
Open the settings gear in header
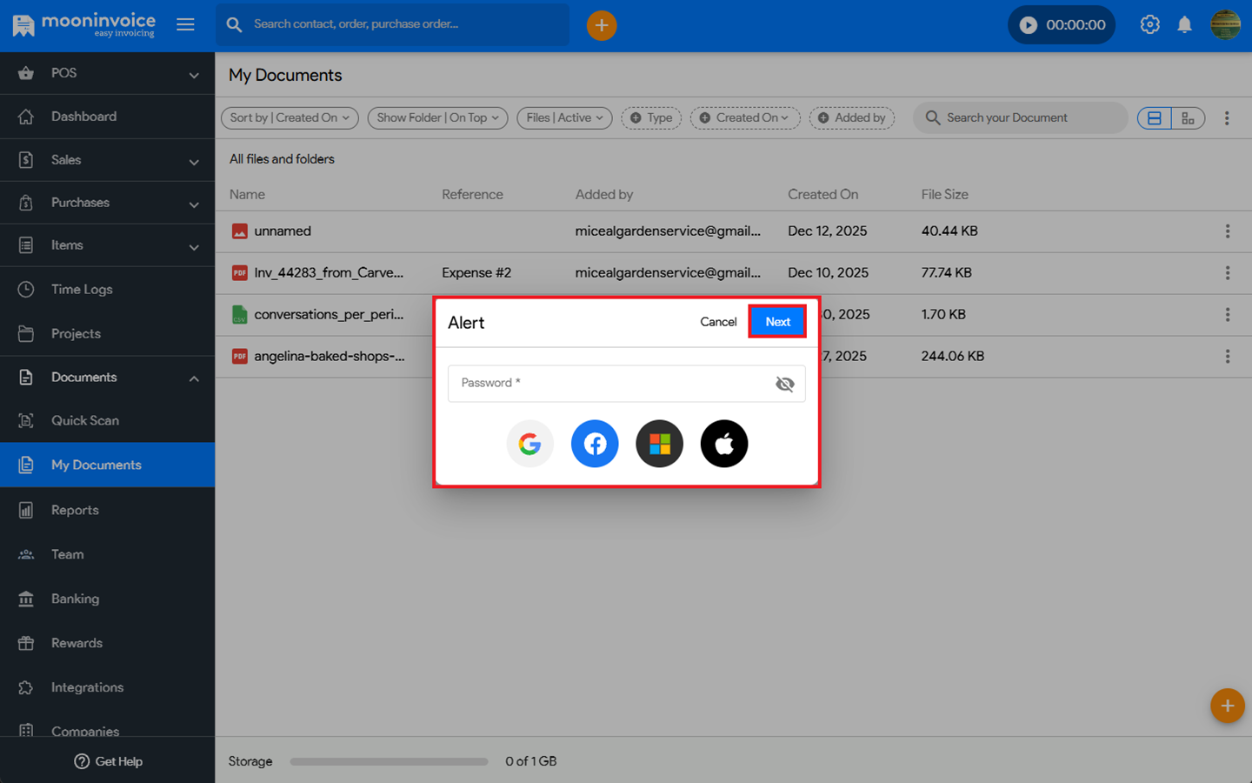pyautogui.click(x=1149, y=24)
